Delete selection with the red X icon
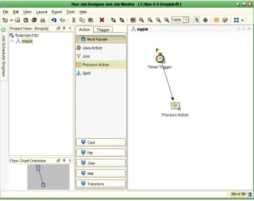 pos(102,20)
